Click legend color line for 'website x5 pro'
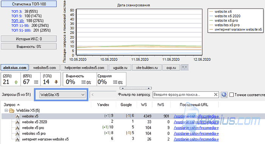Viewport: 265px width, 144px height. [211, 20]
